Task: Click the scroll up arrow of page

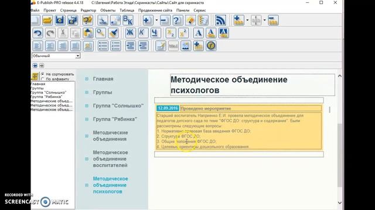Action: click(x=340, y=76)
